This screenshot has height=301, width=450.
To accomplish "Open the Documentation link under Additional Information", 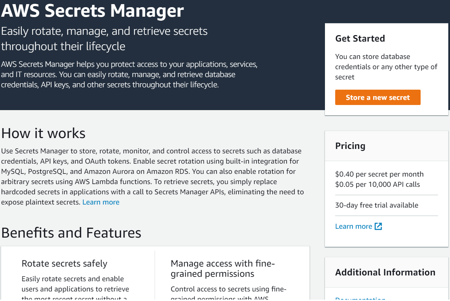I will [360, 299].
